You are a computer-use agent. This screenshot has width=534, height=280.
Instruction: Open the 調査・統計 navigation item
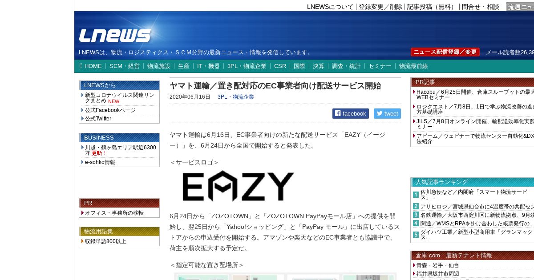346,66
